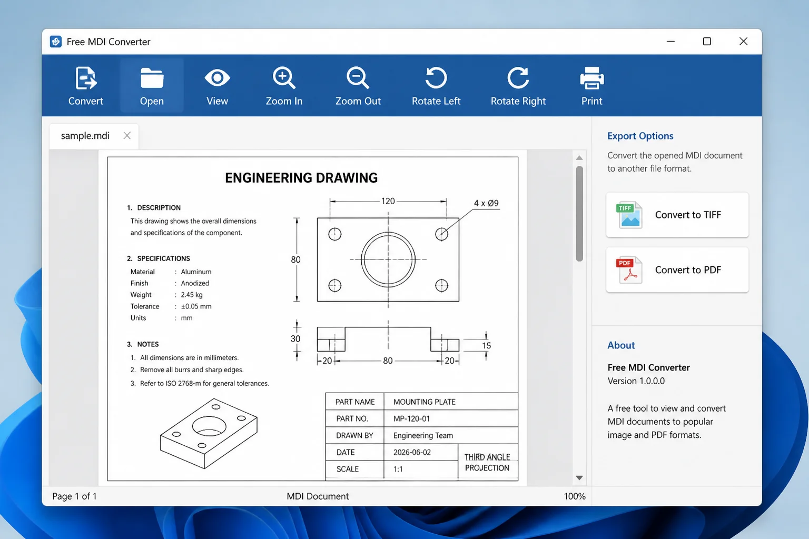809x539 pixels.
Task: Click the THIRD ANGLE PROJECTION cell
Action: 487,463
